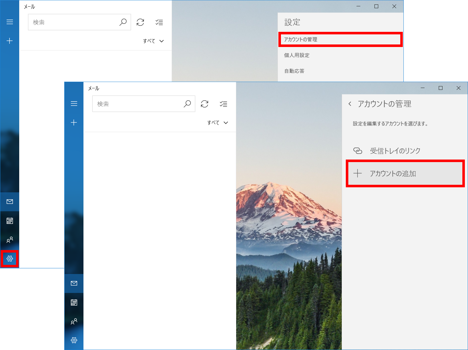
Task: Open the すべて filter dropdown in the back window
Action: click(153, 41)
